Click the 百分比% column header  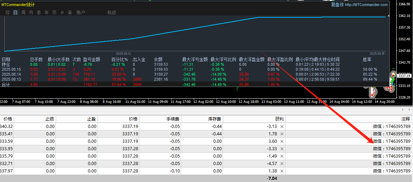point(119,59)
